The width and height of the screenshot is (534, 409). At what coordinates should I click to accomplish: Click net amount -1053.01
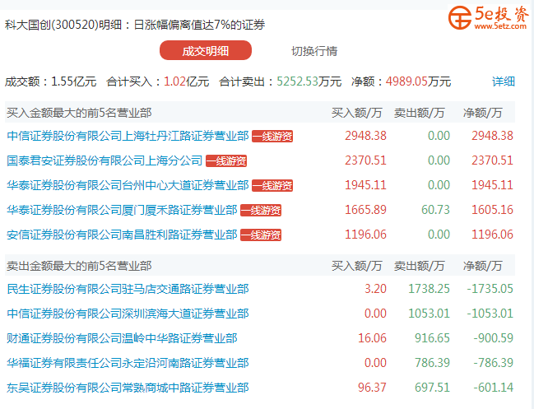pos(490,314)
